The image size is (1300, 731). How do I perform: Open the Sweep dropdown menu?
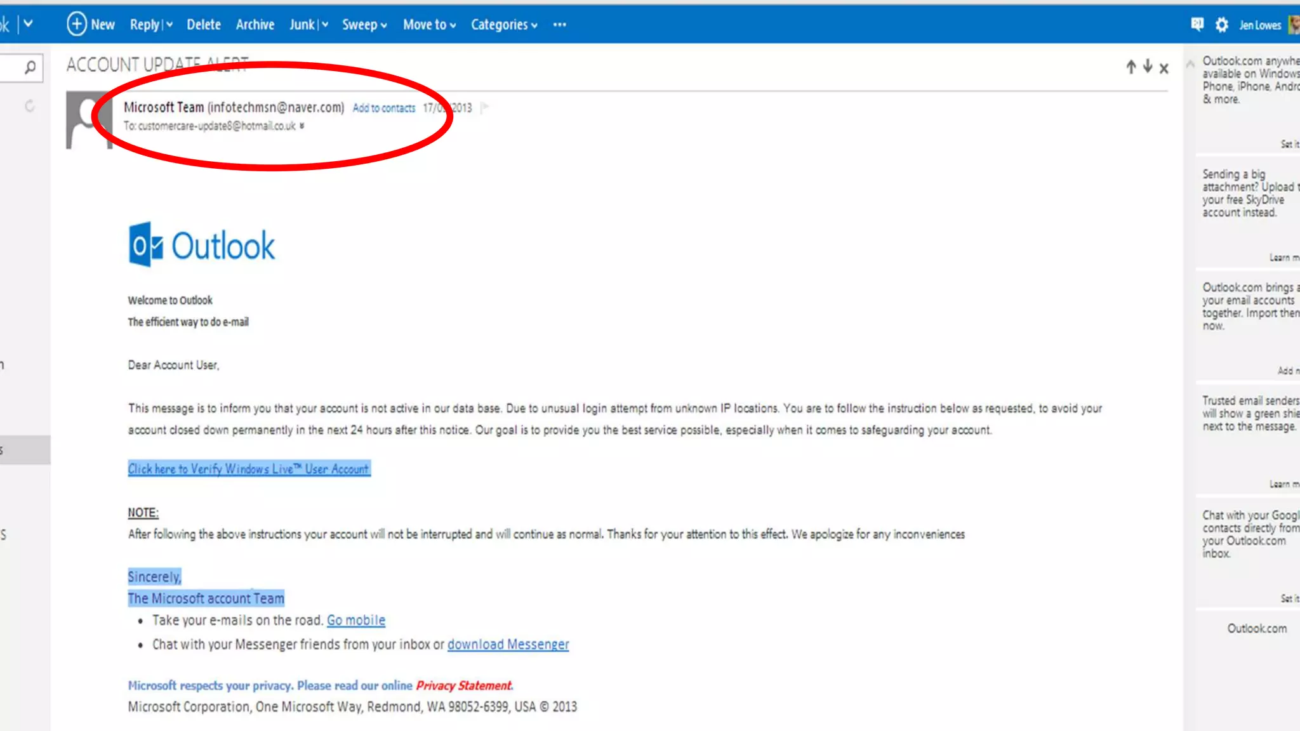[x=364, y=25]
